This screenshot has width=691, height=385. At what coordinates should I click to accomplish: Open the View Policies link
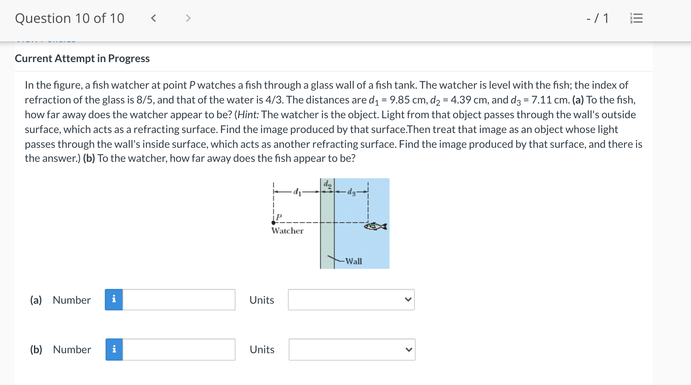[x=45, y=40]
